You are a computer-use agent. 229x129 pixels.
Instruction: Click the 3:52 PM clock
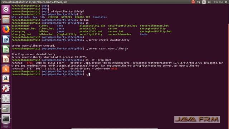pyautogui.click(x=218, y=2)
